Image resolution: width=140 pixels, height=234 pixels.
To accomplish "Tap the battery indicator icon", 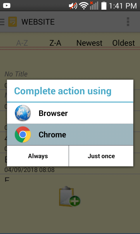I will point(104,6).
